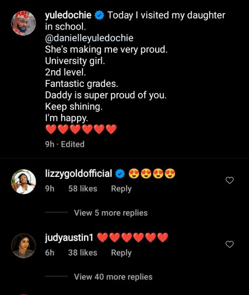View the 38 likes list
Image resolution: width=249 pixels, height=295 pixels.
83,253
